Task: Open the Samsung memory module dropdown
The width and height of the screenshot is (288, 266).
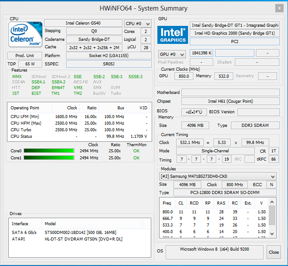Action: [x=217, y=176]
